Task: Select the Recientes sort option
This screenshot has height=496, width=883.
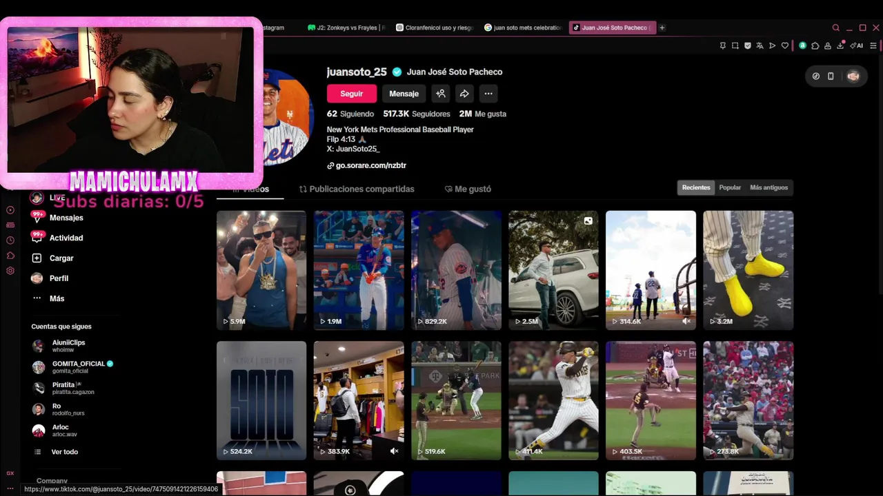Action: tap(696, 187)
